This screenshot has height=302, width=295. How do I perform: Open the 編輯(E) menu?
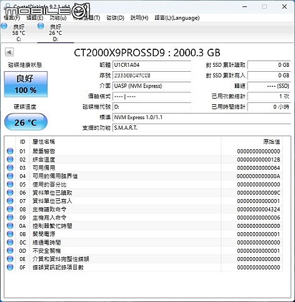[x=35, y=18]
